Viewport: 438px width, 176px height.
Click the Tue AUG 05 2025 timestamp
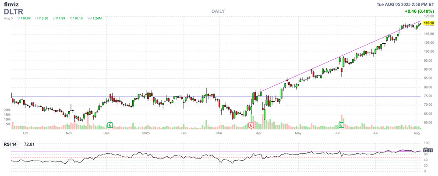click(406, 4)
